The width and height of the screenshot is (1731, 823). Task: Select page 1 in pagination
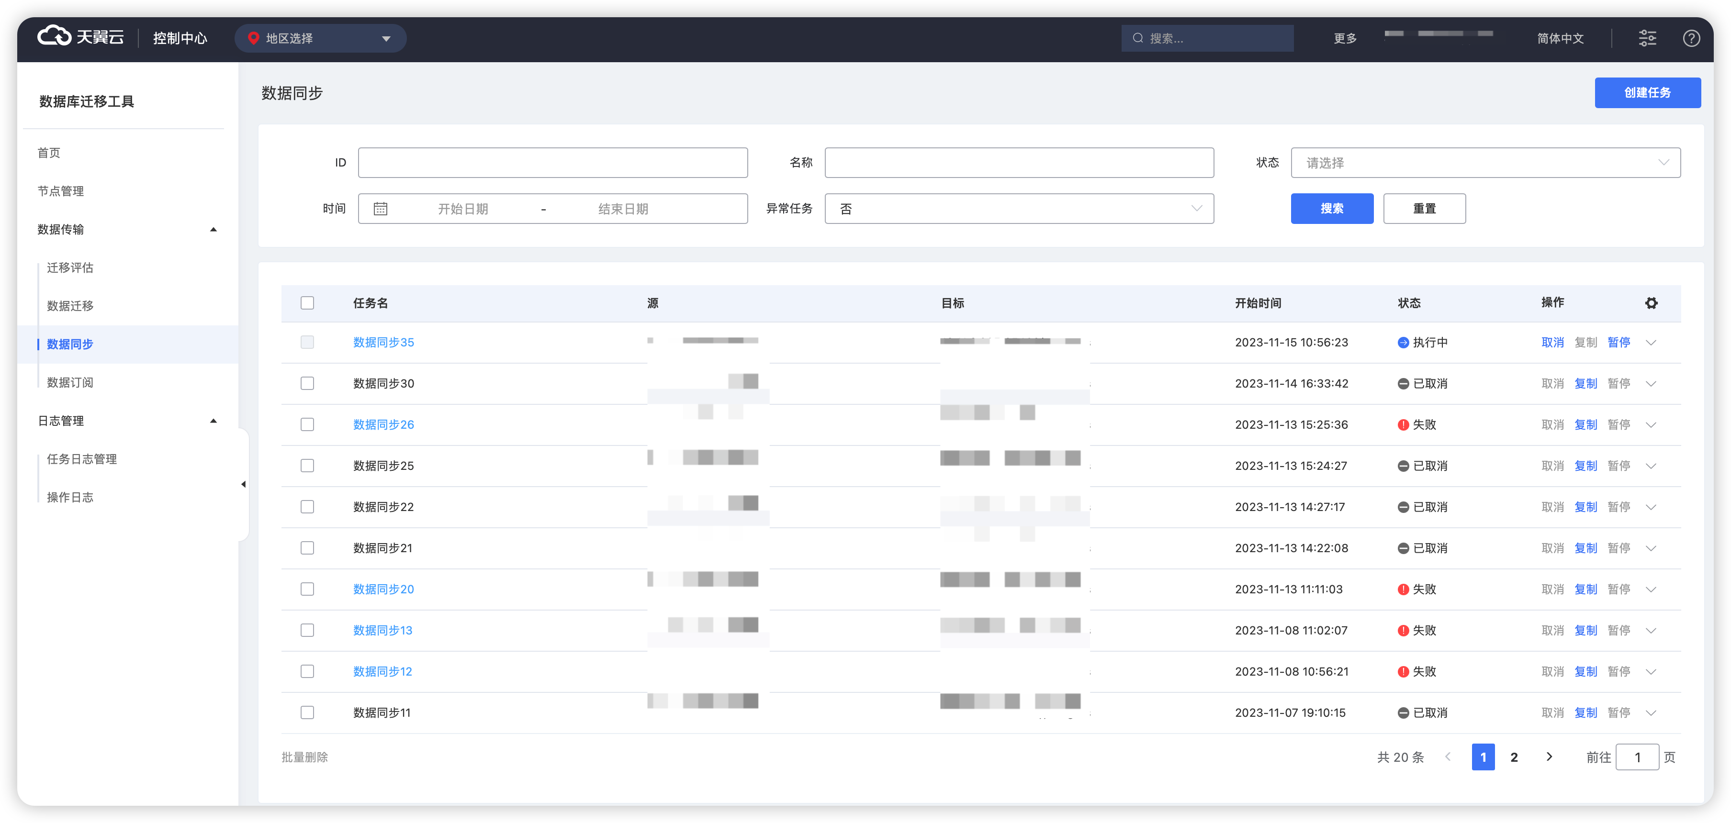(1483, 757)
